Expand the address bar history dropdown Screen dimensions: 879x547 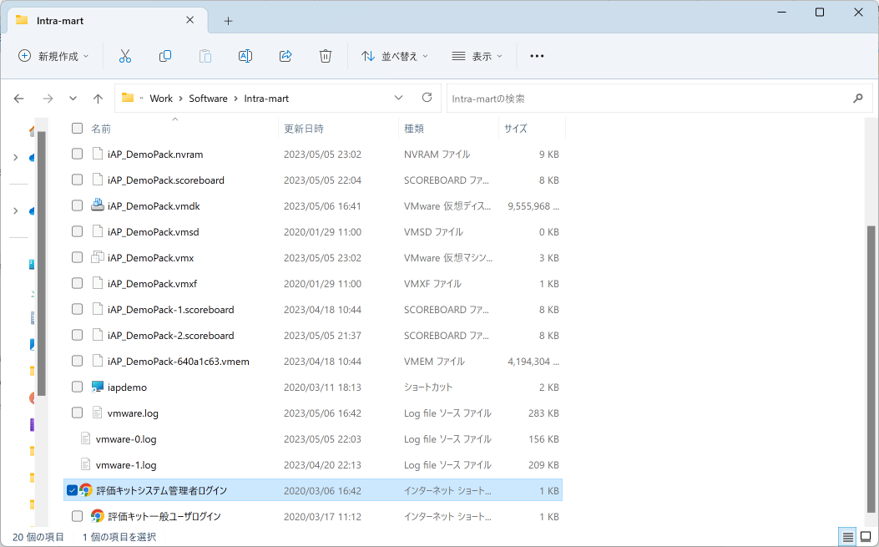click(398, 98)
